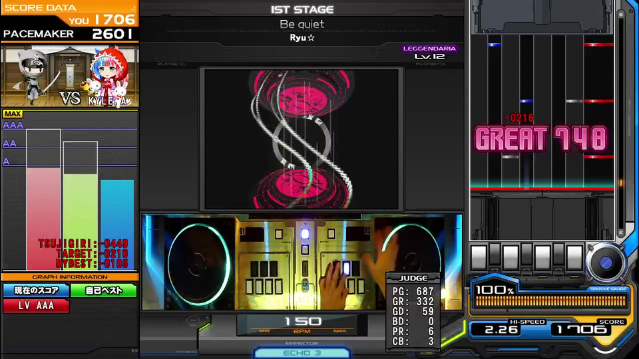Select the 自己ベスト legend button
The width and height of the screenshot is (639, 359).
tap(104, 291)
